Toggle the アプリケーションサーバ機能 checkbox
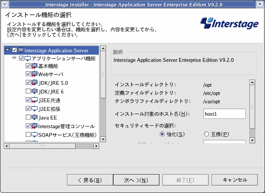Screen dimensions: 265x193 tap(21, 58)
